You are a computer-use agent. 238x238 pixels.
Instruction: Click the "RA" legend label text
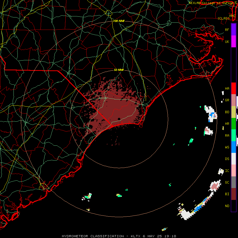coord(227,136)
